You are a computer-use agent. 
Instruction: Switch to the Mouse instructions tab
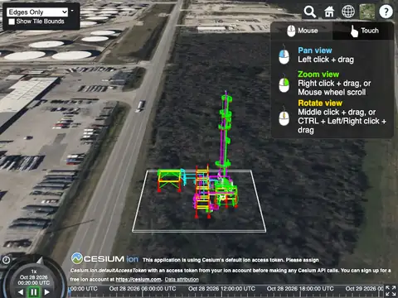tap(302, 31)
